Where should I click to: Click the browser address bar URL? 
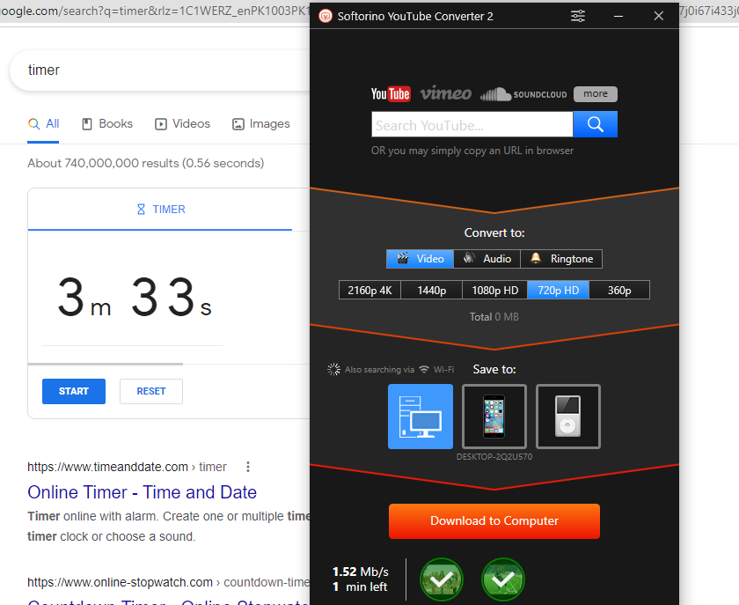pyautogui.click(x=155, y=11)
